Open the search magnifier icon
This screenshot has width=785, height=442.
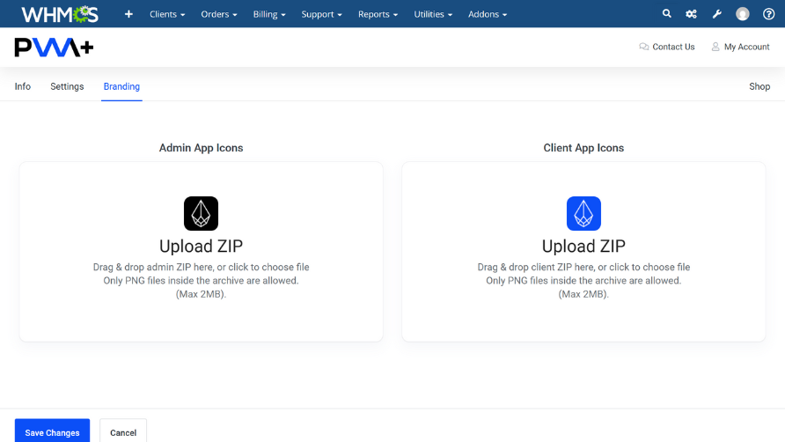click(x=666, y=14)
